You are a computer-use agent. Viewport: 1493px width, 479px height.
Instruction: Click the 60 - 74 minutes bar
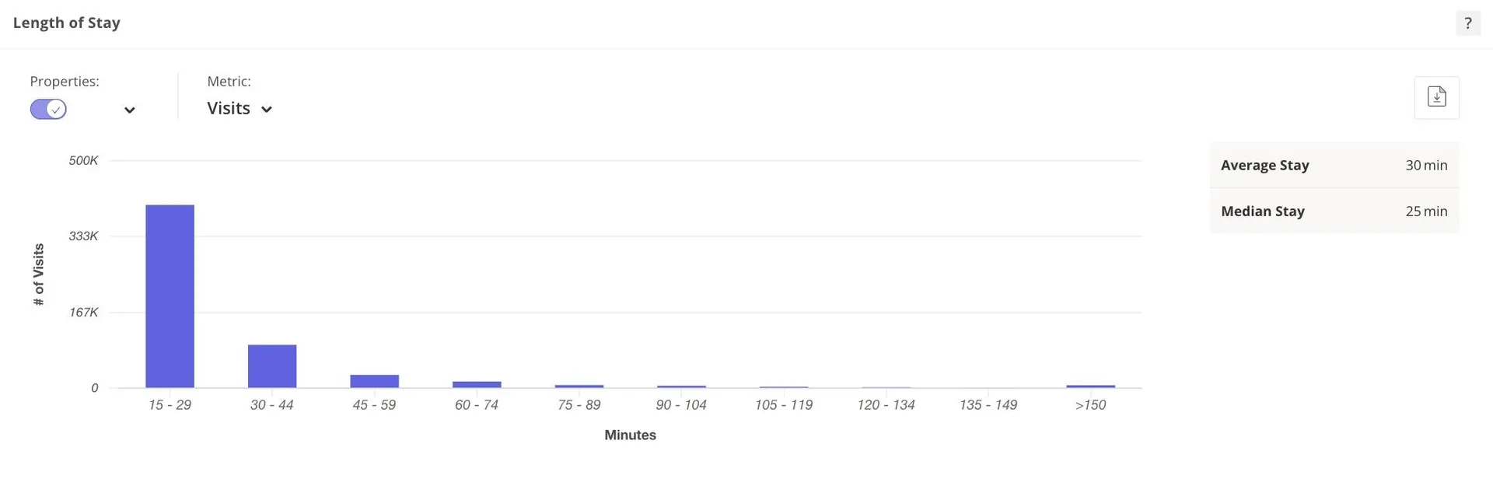coord(477,384)
